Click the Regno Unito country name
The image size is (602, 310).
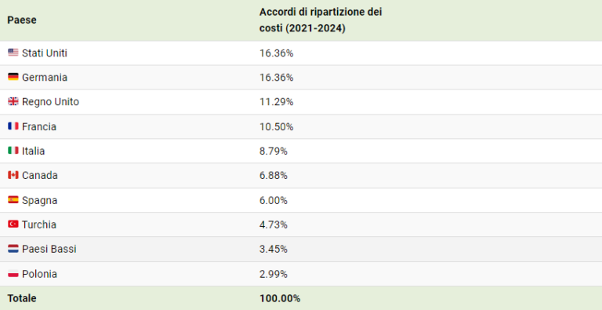(50, 102)
